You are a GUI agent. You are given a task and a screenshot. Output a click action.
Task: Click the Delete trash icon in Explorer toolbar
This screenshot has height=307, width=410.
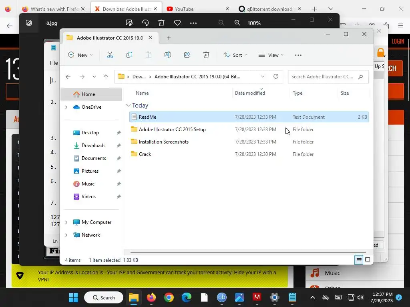(206, 55)
